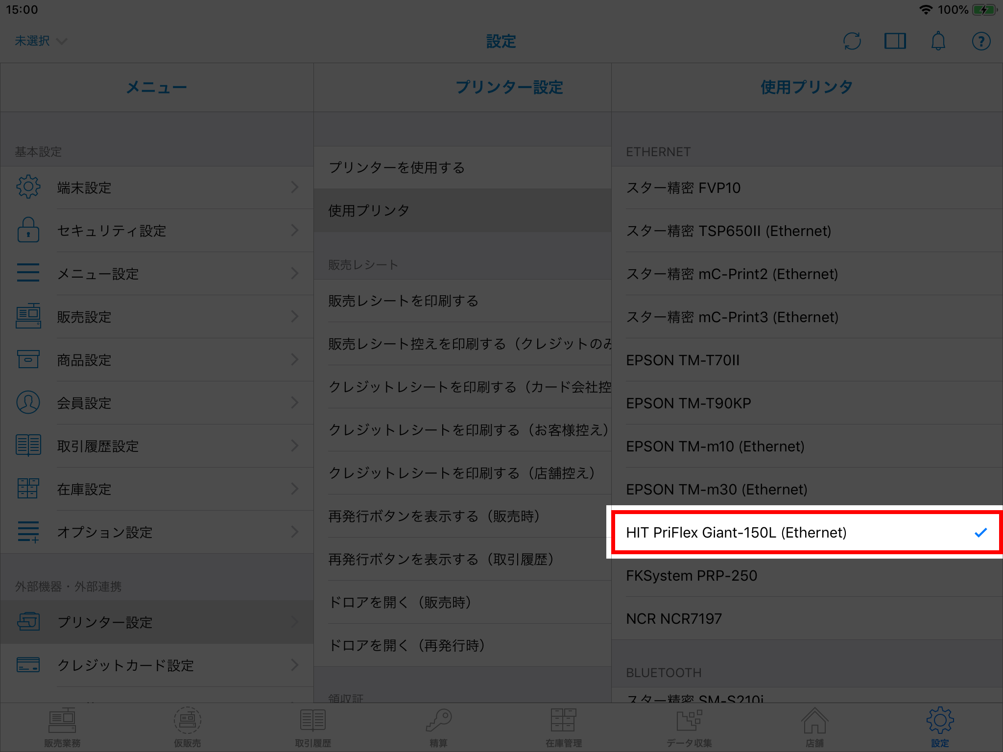The image size is (1003, 752).
Task: Select スター精密 mC-Print3 printer option
Action: [732, 317]
